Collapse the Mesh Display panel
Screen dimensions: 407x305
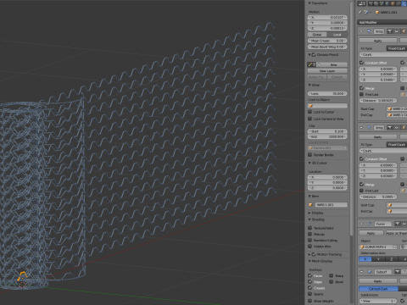point(309,261)
